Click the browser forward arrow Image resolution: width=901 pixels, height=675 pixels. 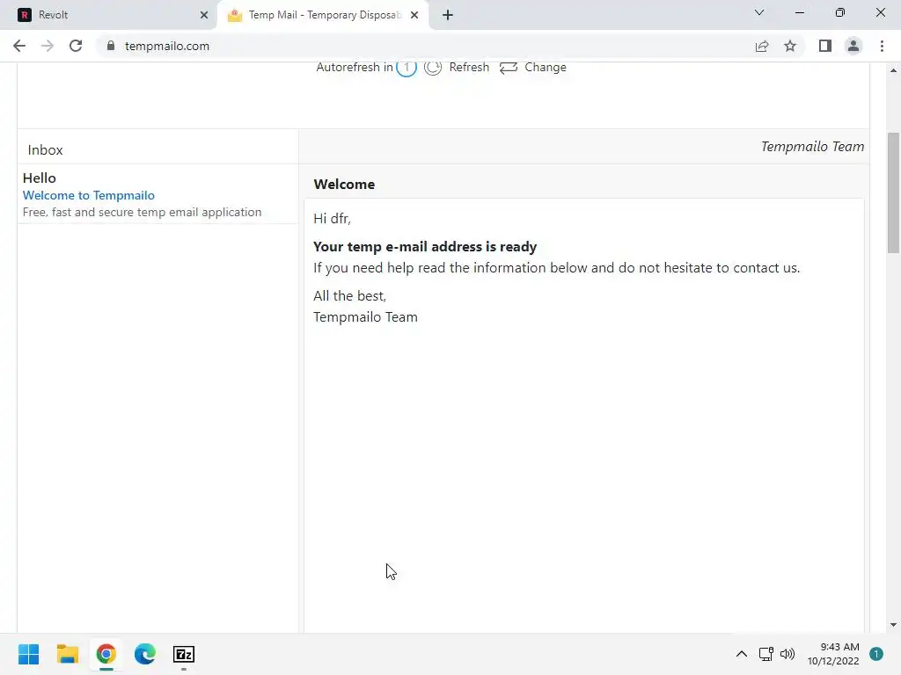tap(48, 46)
